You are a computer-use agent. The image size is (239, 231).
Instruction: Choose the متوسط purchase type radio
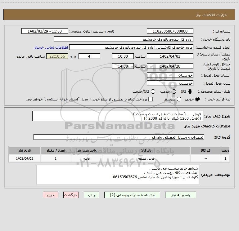coord(179,99)
